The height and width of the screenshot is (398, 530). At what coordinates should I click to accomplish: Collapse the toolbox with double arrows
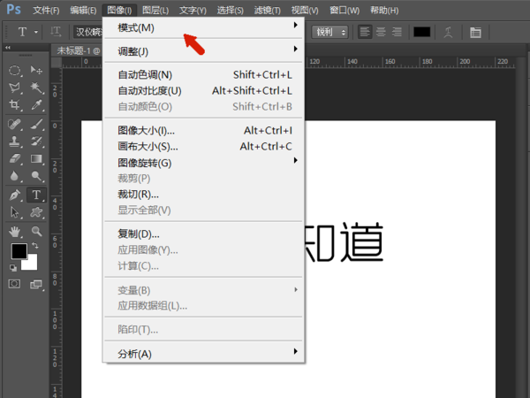pyautogui.click(x=7, y=48)
